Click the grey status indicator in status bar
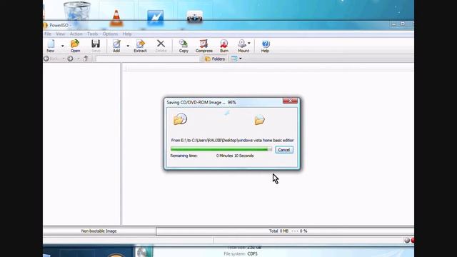 click(407, 241)
